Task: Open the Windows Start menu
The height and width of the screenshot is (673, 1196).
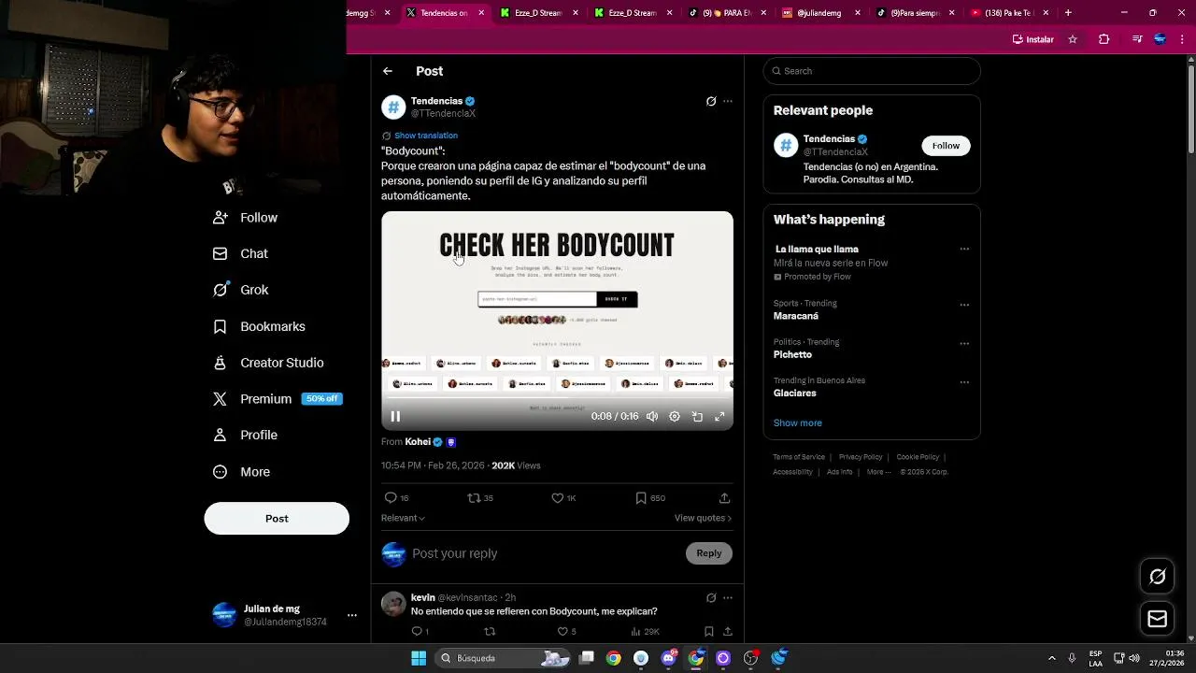Action: click(x=419, y=658)
